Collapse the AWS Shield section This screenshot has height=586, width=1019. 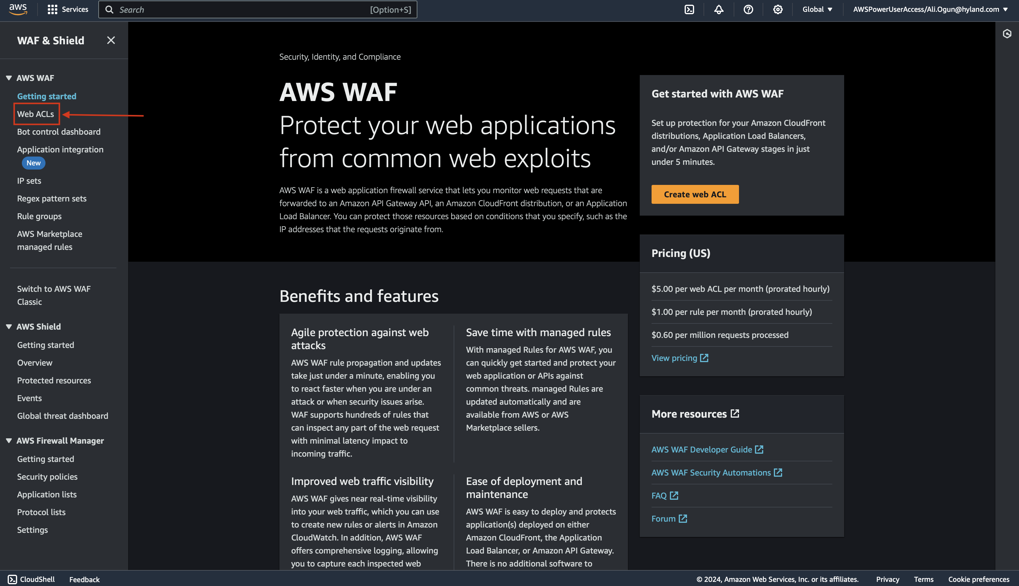coord(9,327)
